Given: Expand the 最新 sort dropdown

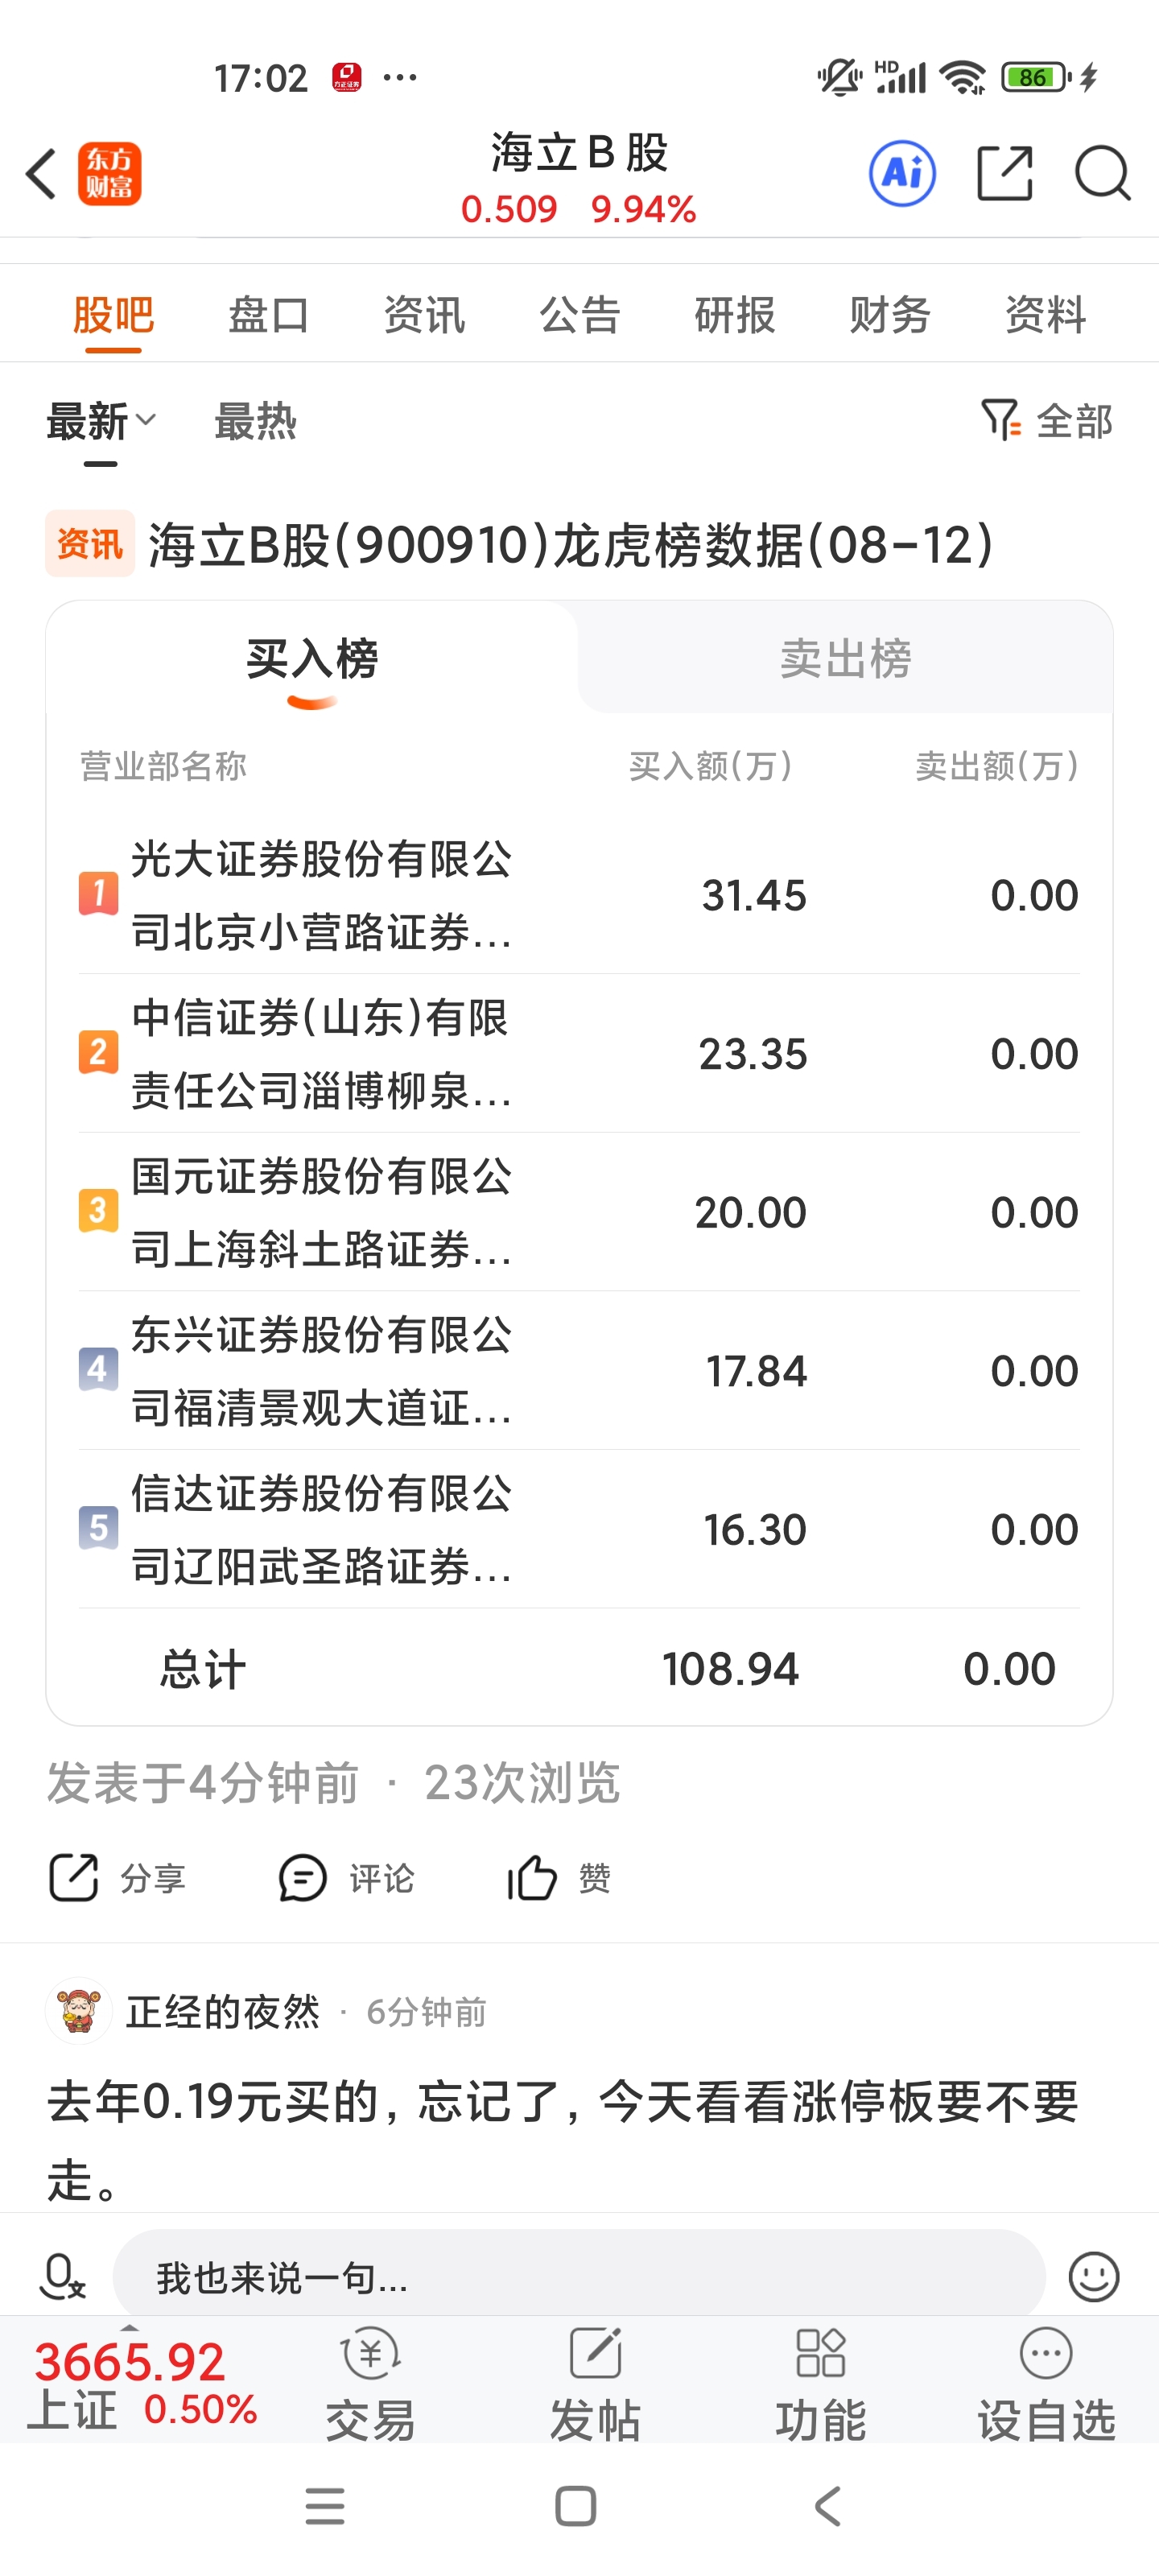Looking at the screenshot, I should pos(101,422).
